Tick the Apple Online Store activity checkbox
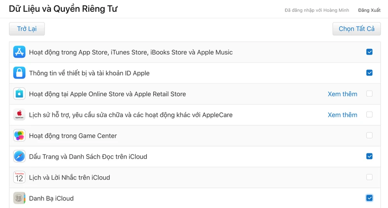388x208 pixels. point(369,94)
